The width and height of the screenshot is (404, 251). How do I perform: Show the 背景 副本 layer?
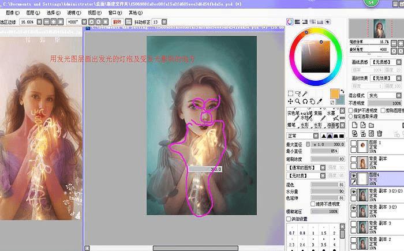click(x=354, y=159)
